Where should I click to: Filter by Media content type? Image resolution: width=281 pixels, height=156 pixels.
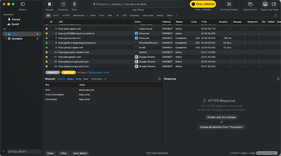click(160, 15)
